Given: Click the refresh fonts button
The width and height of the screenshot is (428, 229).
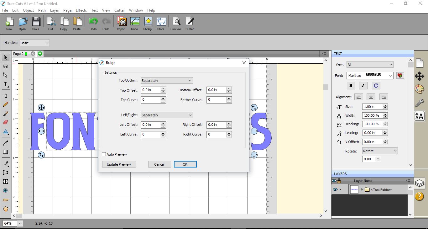Looking at the screenshot, I should pos(376,85).
